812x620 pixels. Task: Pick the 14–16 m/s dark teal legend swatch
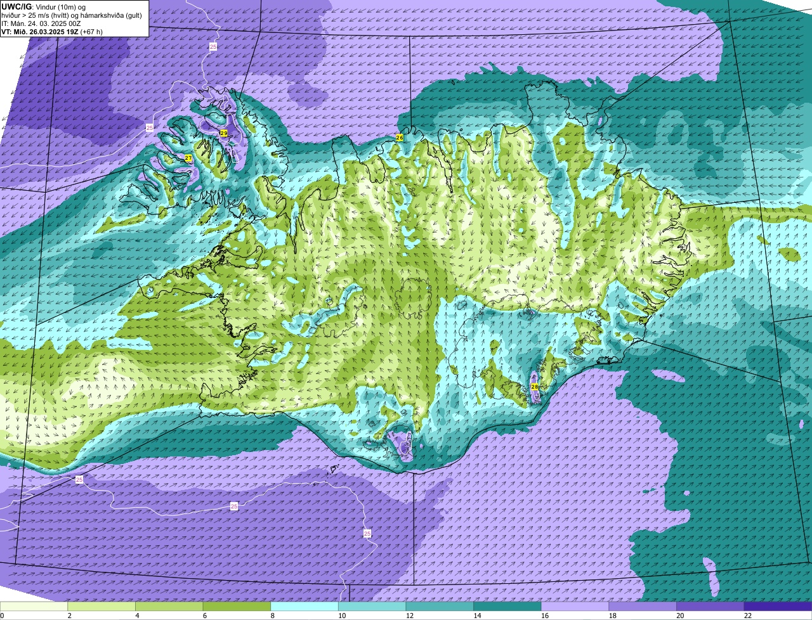click(507, 606)
